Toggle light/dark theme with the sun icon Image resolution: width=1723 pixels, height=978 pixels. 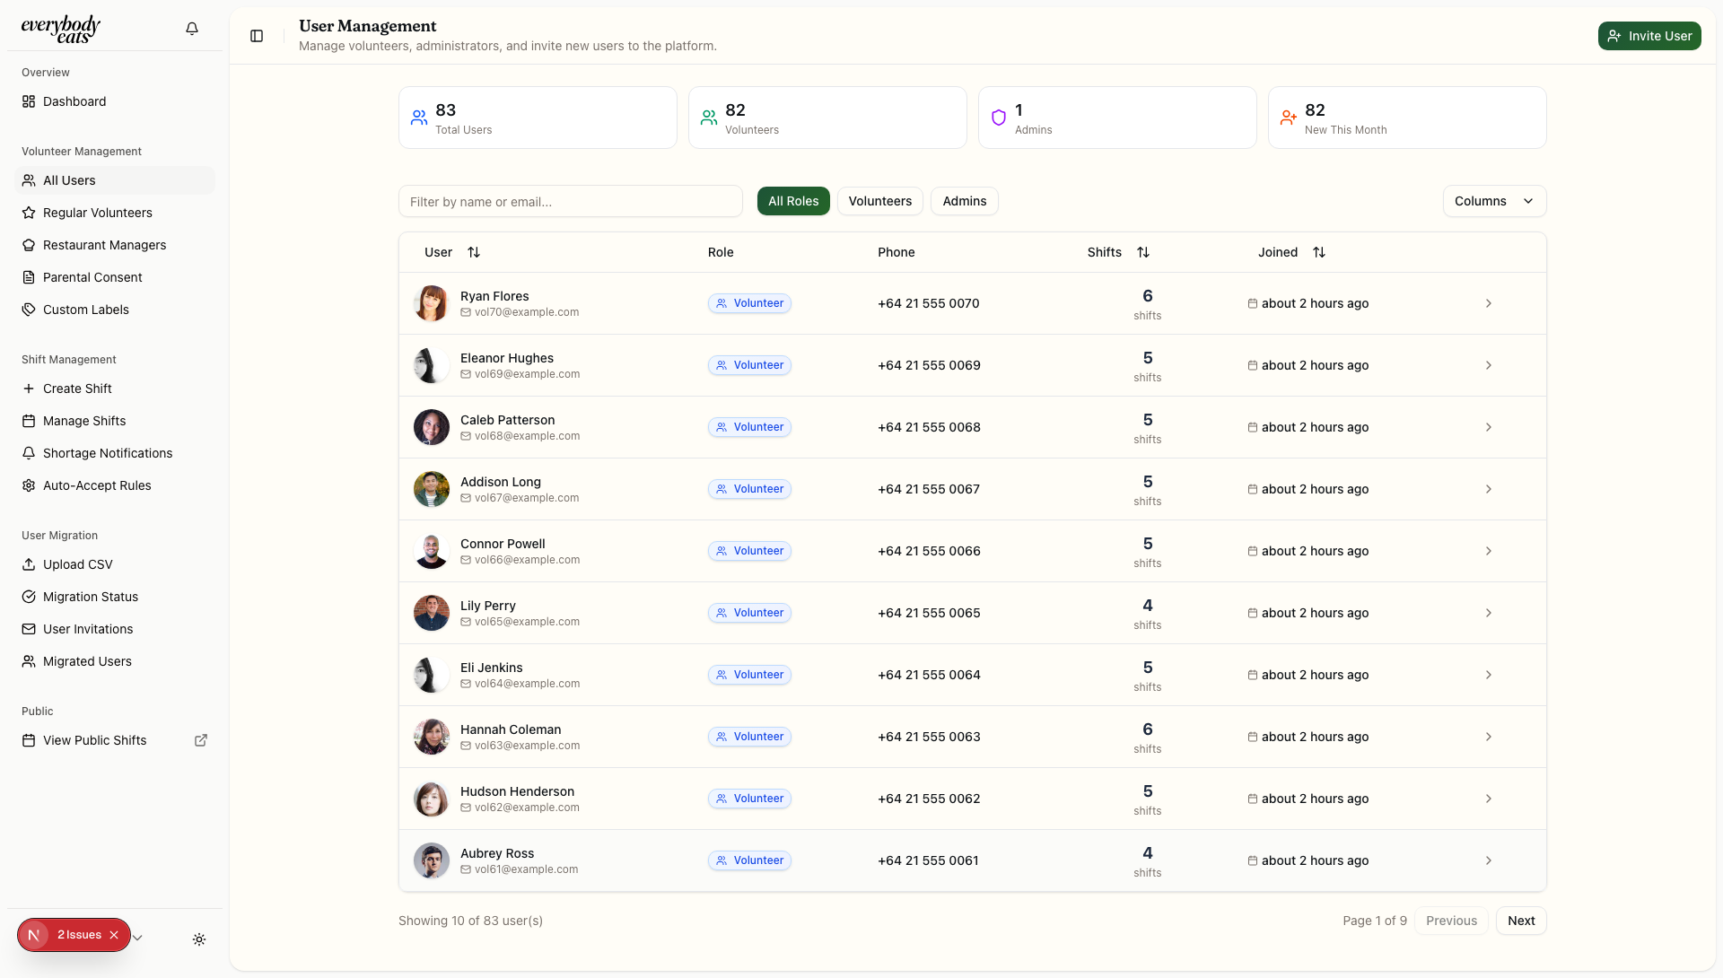tap(199, 939)
